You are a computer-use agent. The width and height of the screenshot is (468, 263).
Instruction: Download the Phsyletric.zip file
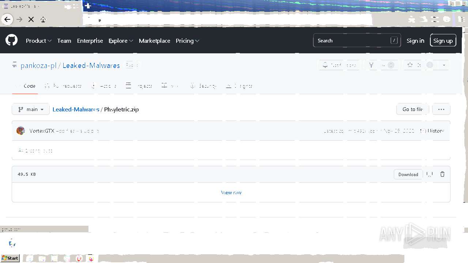[408, 174]
